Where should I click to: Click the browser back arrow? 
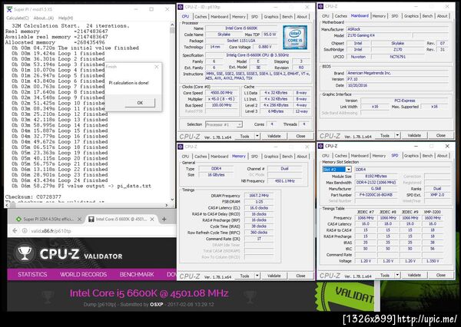coord(15,231)
